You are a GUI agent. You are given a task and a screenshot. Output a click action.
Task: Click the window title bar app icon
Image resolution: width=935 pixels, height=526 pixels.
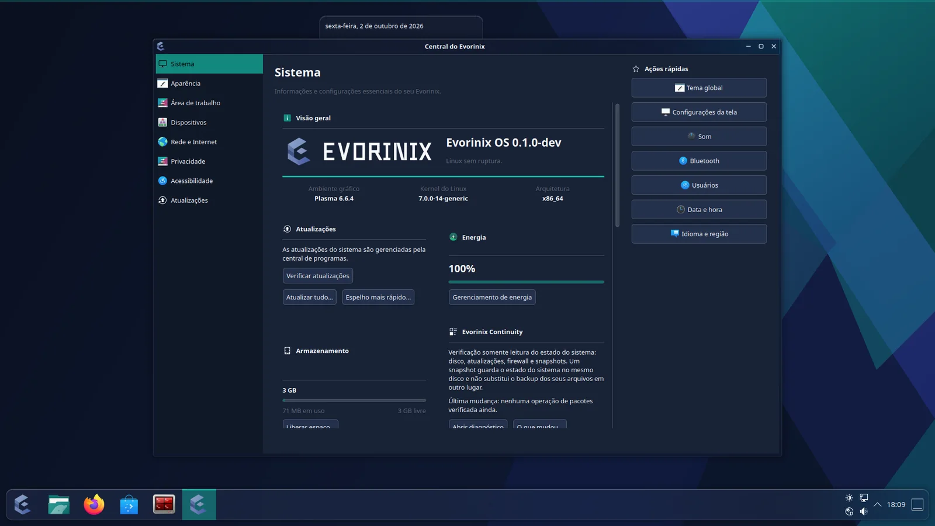[x=161, y=46]
